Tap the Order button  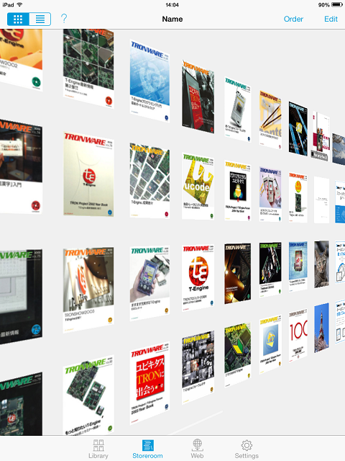pos(293,19)
